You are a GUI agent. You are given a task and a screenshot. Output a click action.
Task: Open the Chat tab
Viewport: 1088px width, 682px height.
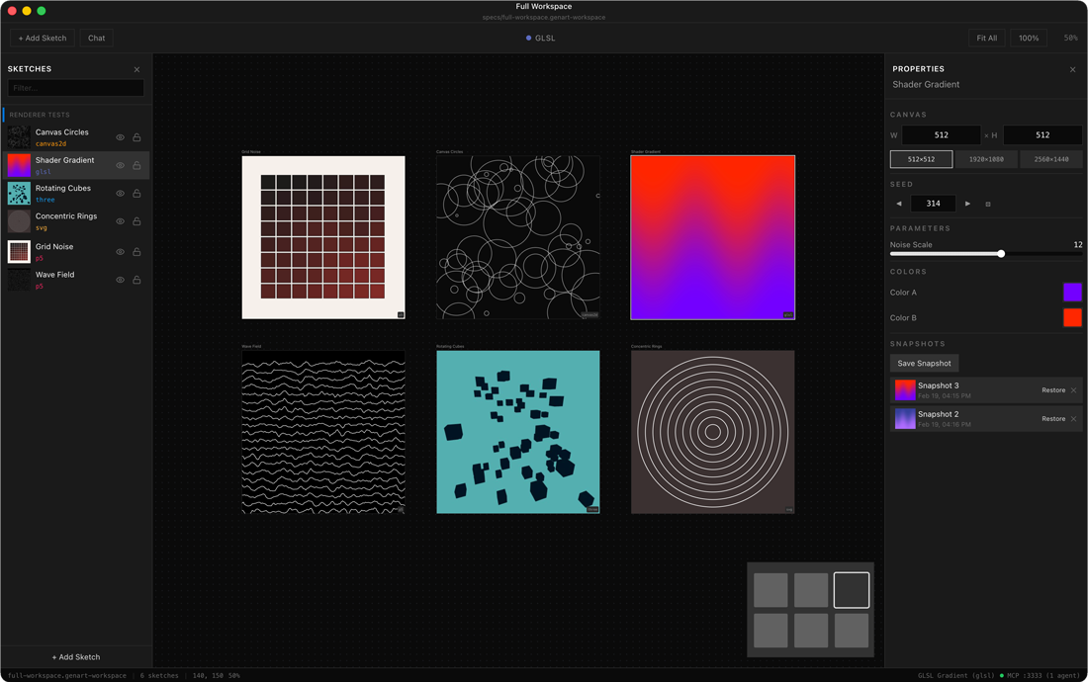pyautogui.click(x=95, y=38)
